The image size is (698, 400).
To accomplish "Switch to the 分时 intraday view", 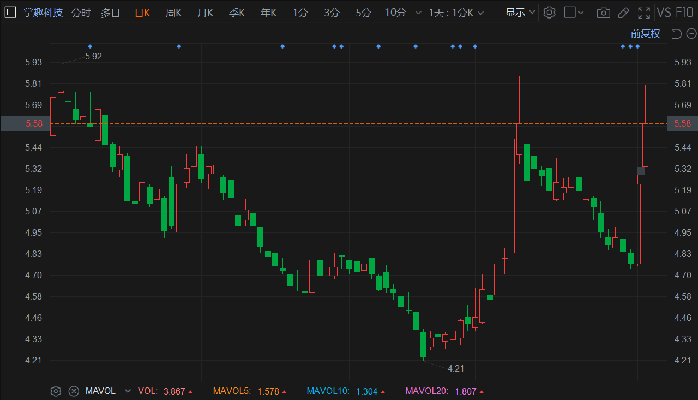I will point(81,13).
